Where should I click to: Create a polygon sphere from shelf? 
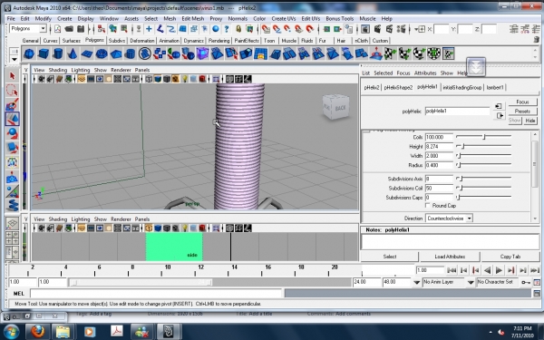pyautogui.click(x=29, y=53)
